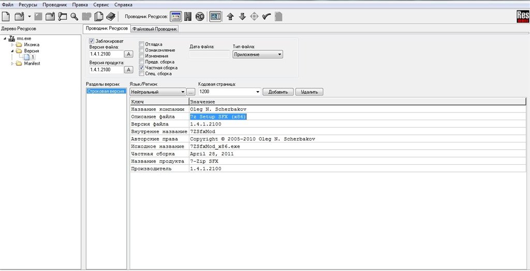Collapse the rms.exe tree root

pyautogui.click(x=5, y=38)
